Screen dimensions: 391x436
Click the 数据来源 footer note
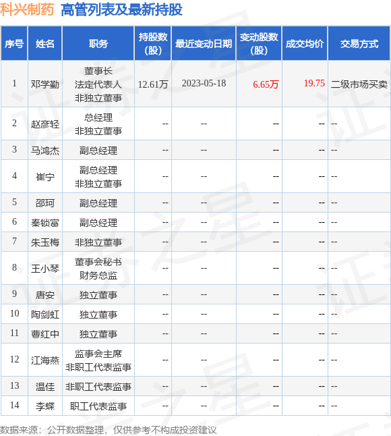[109, 430]
